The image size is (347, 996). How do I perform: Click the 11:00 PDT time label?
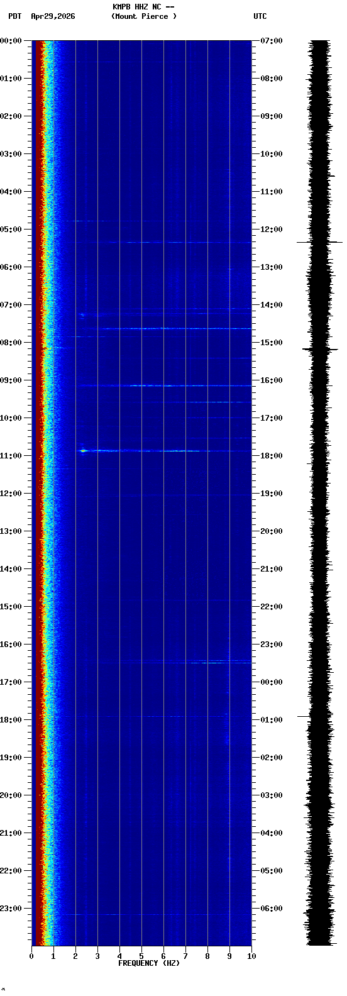11,456
